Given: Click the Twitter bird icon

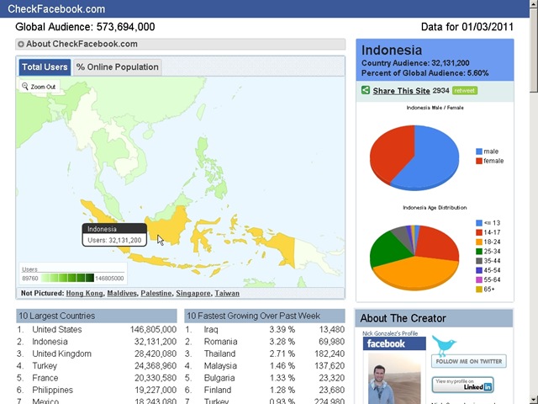Looking at the screenshot, I should click(x=444, y=346).
